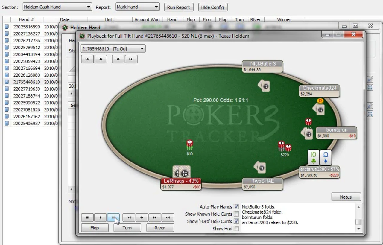Select hand 22025406937 in the list
The width and height of the screenshot is (383, 245).
(x=27, y=123)
